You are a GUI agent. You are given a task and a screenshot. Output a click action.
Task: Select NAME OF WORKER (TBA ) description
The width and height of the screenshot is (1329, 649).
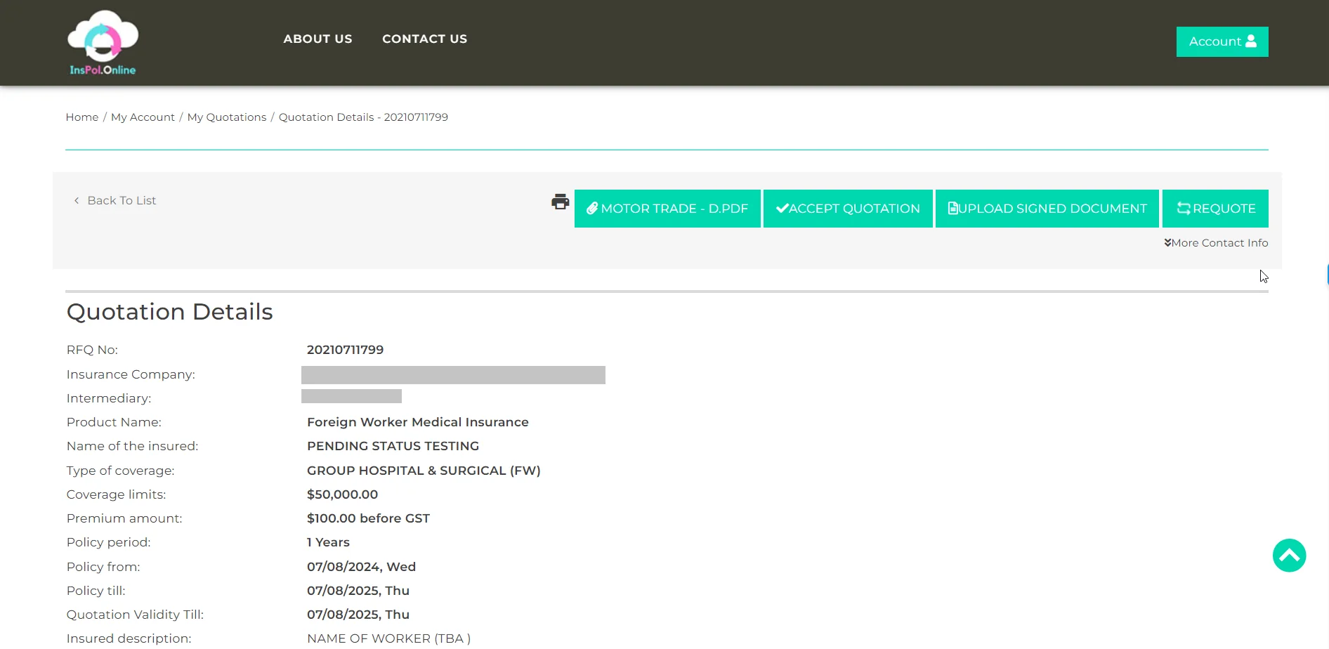coord(388,638)
